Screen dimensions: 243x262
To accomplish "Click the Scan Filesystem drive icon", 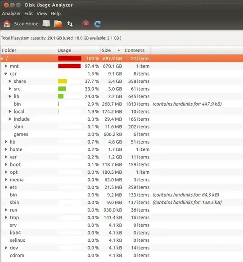I will coord(46,23).
